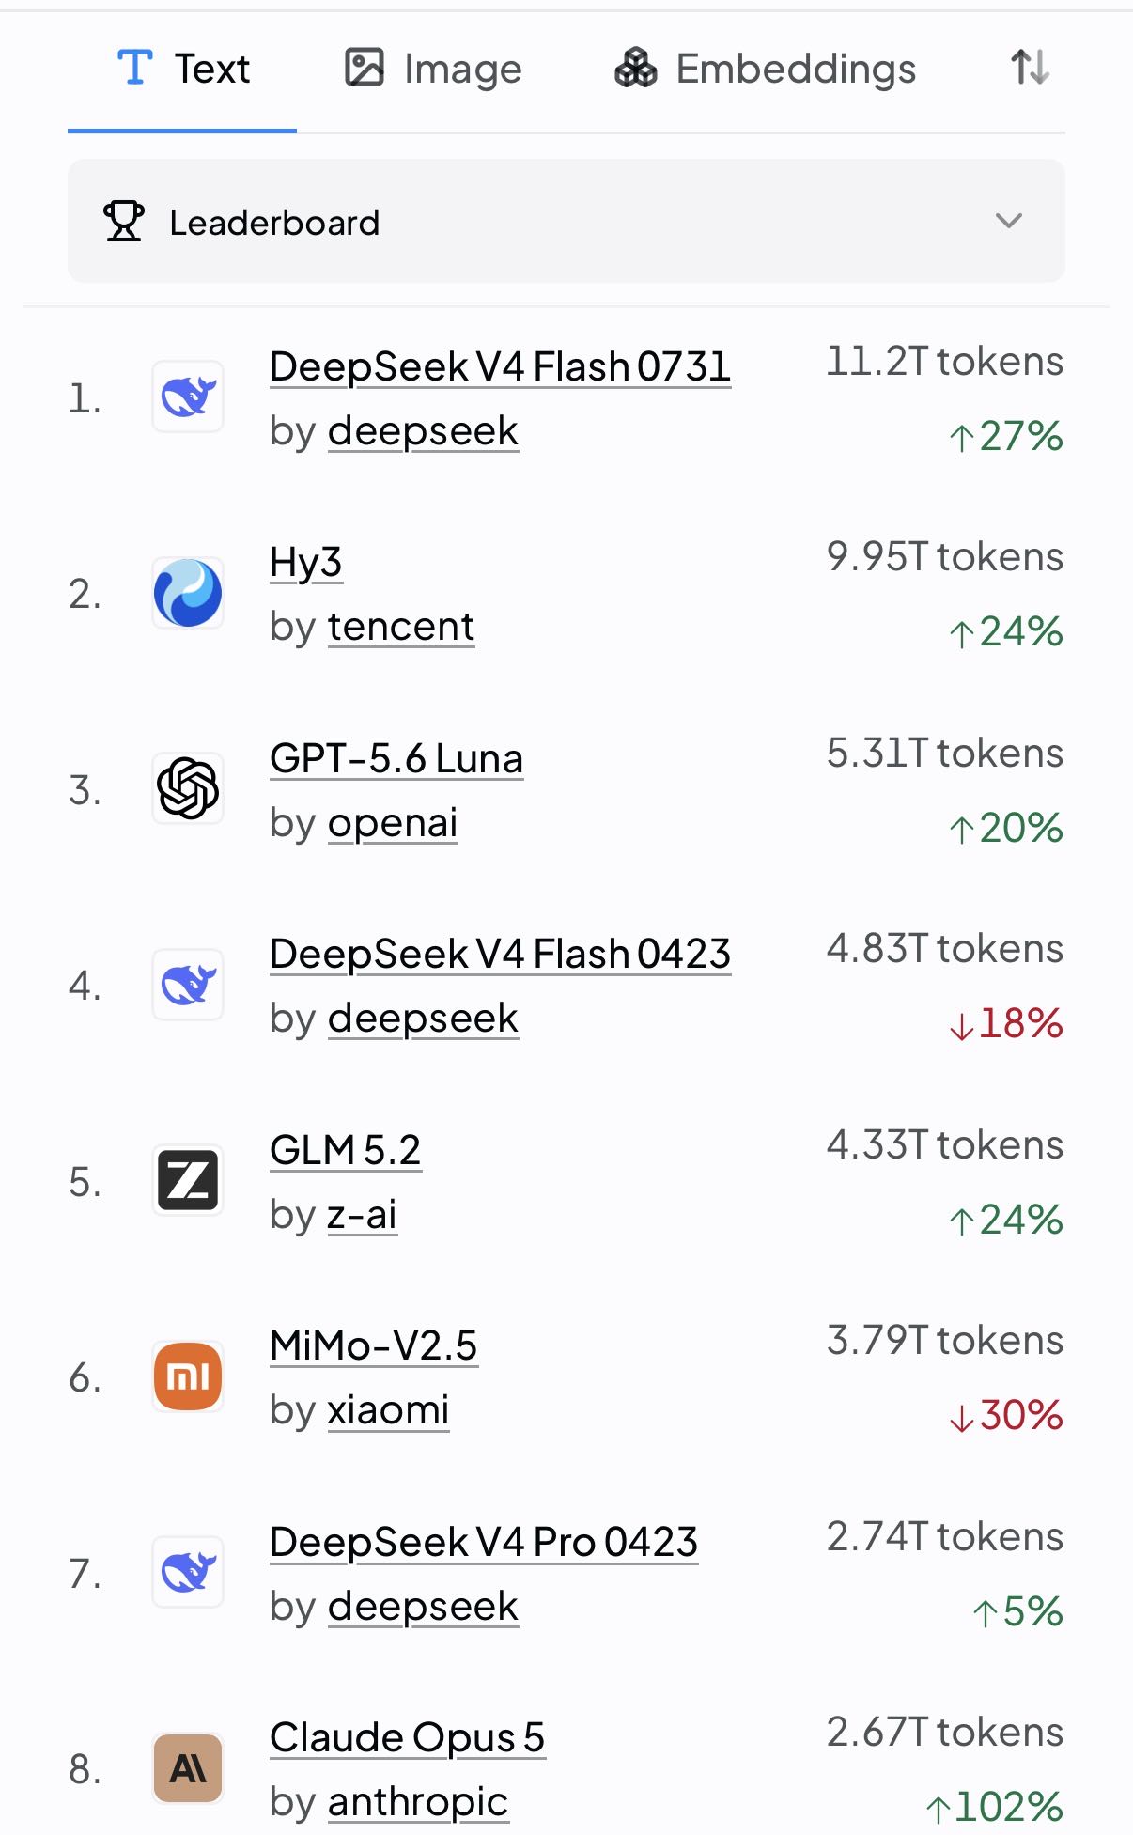Image resolution: width=1133 pixels, height=1835 pixels.
Task: Click the DeepSeek logo in rank 4
Action: pyautogui.click(x=188, y=985)
